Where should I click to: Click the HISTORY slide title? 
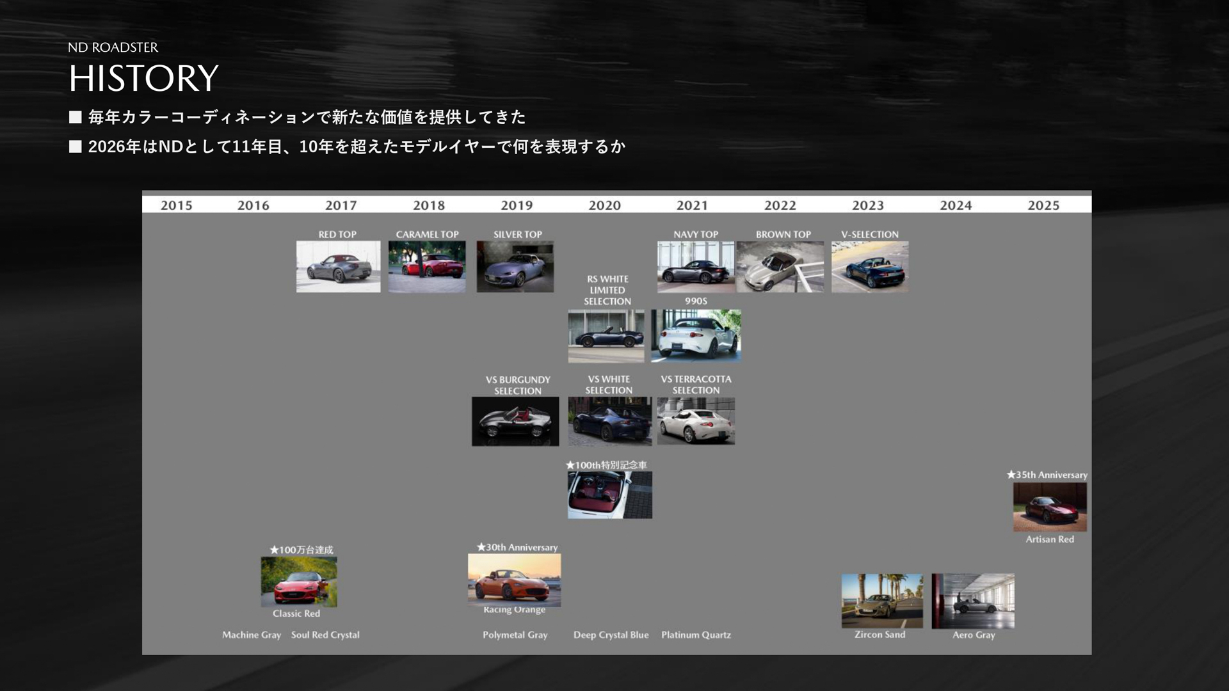click(143, 78)
